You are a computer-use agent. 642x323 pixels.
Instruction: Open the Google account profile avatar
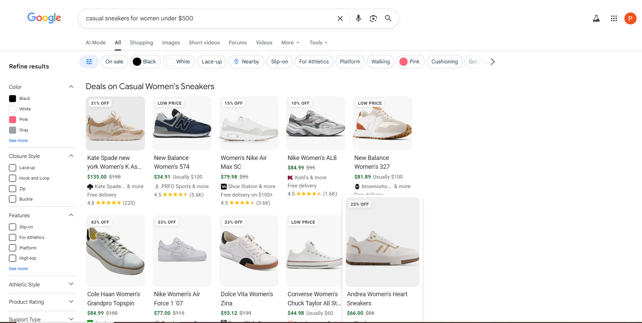click(x=630, y=18)
